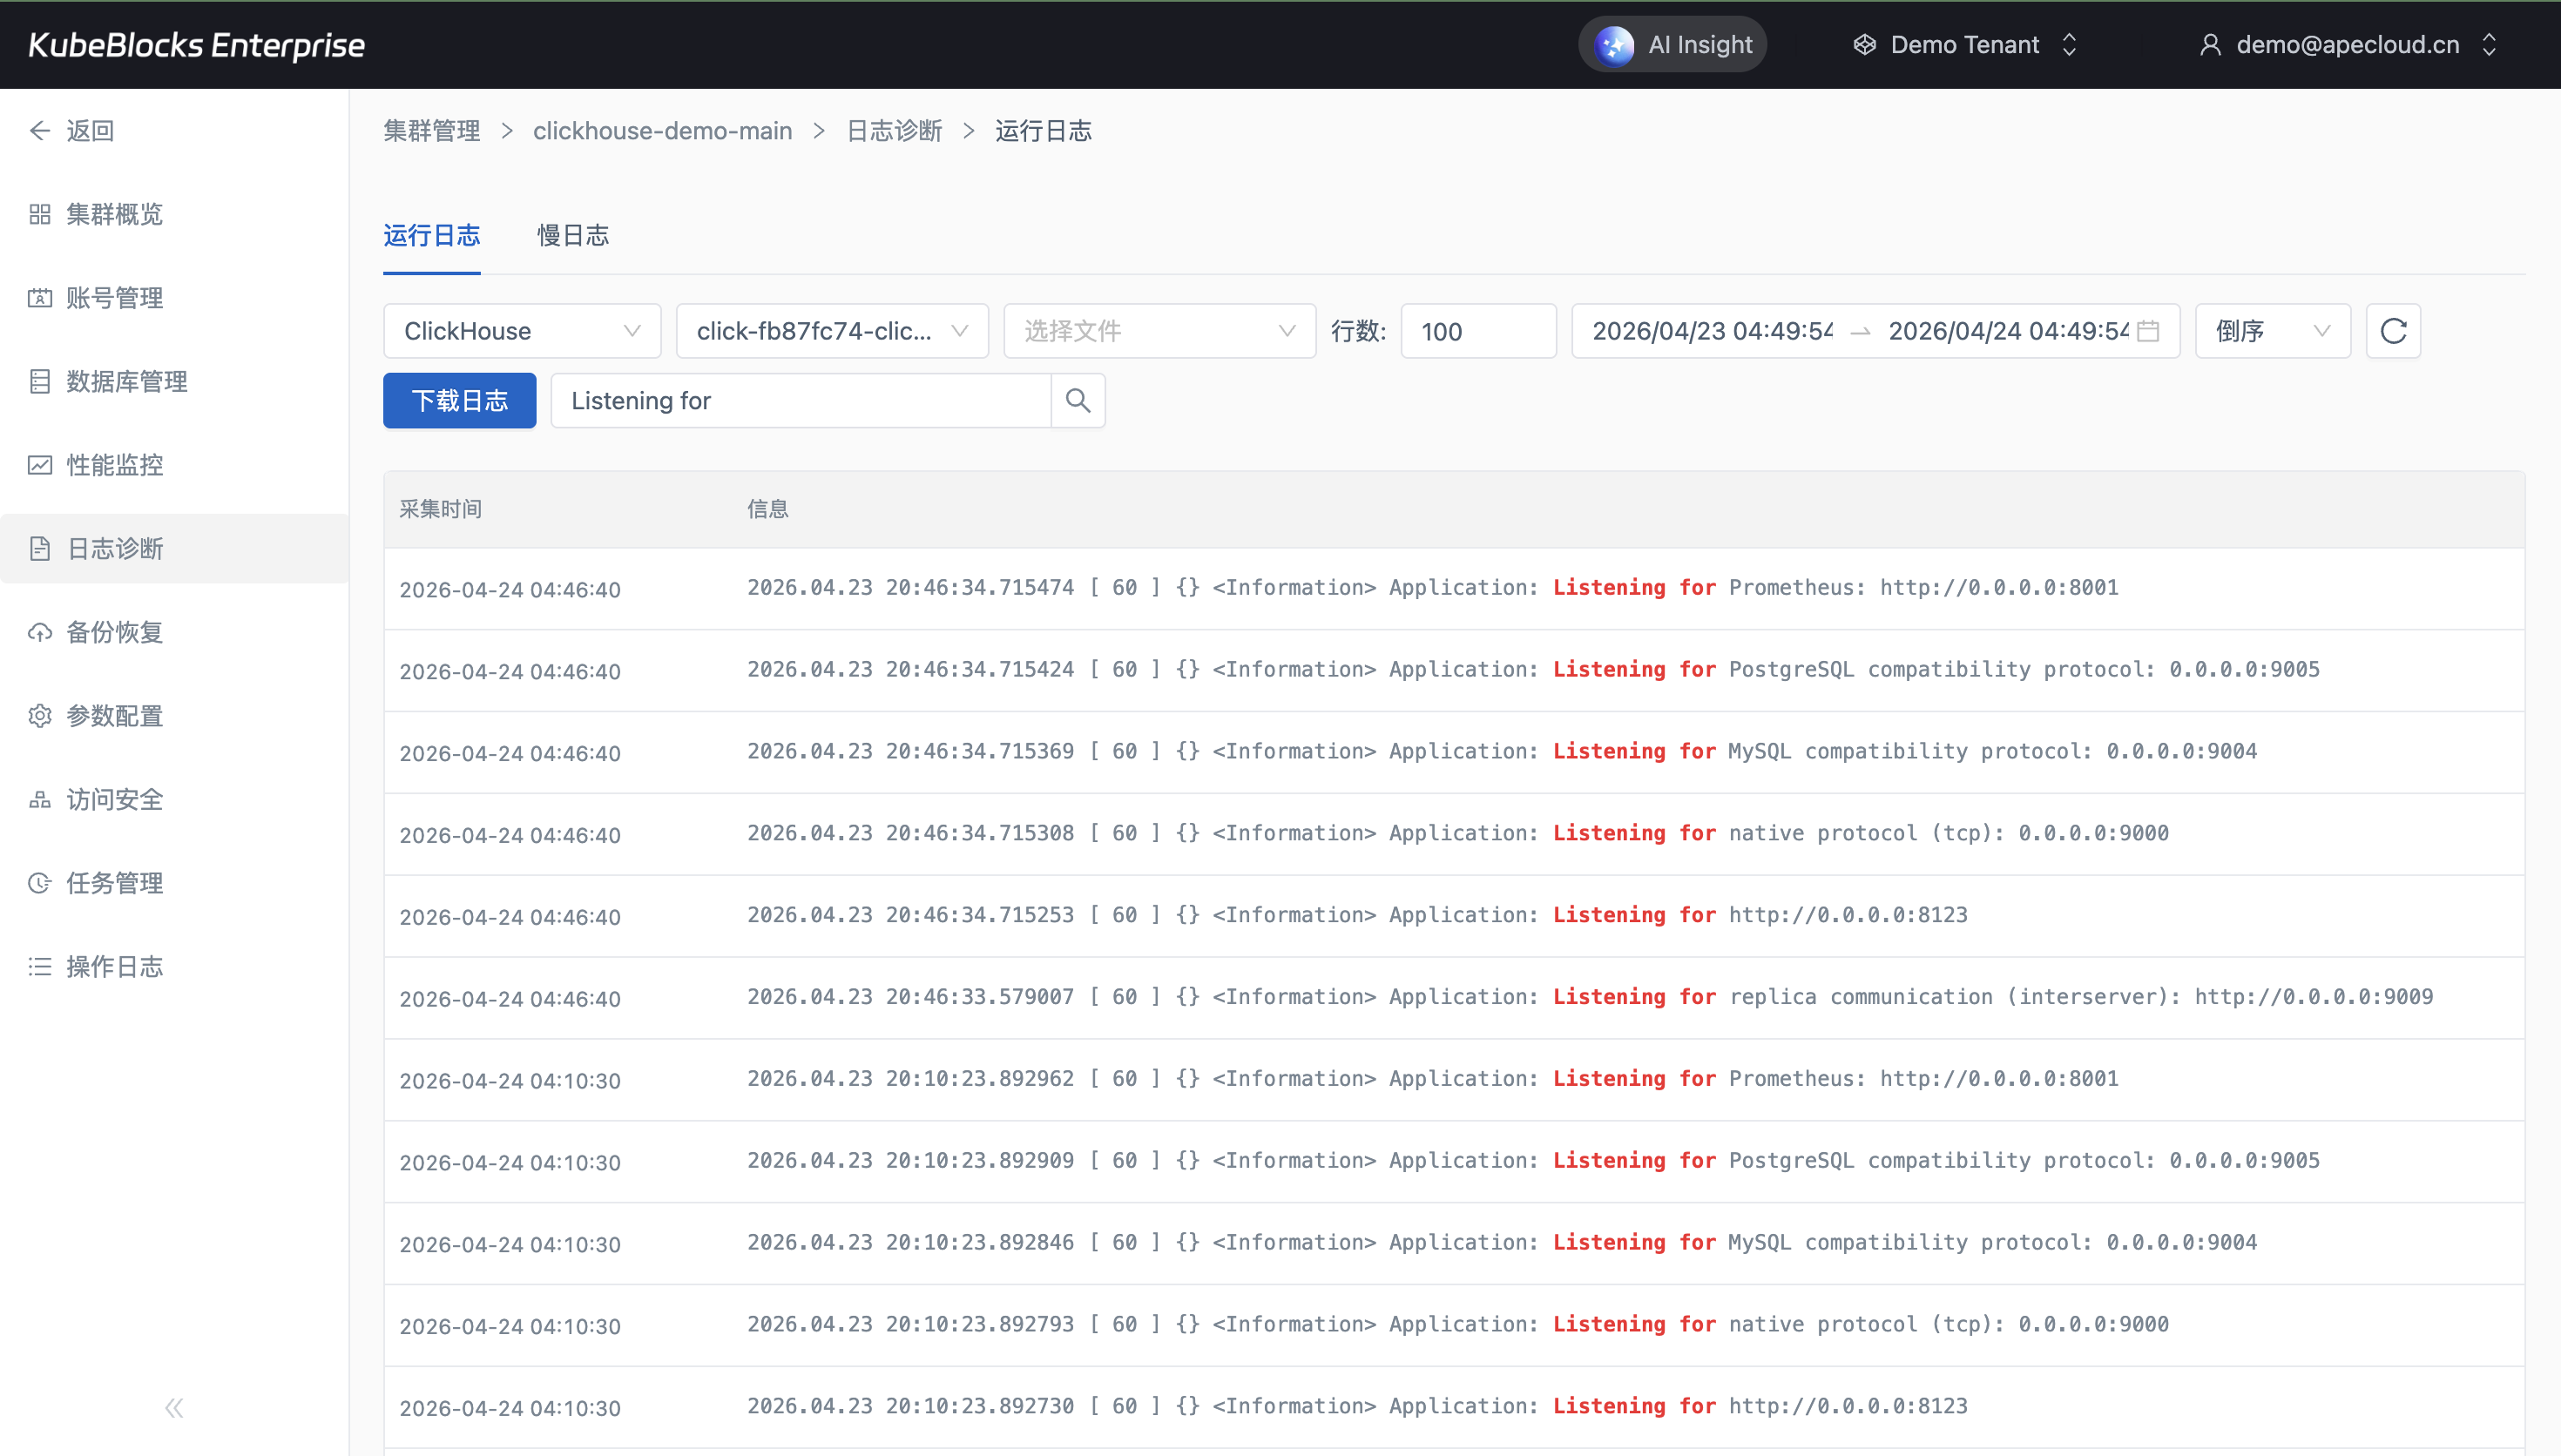Open the click-fb87fc74 instance dropdown

(x=831, y=331)
